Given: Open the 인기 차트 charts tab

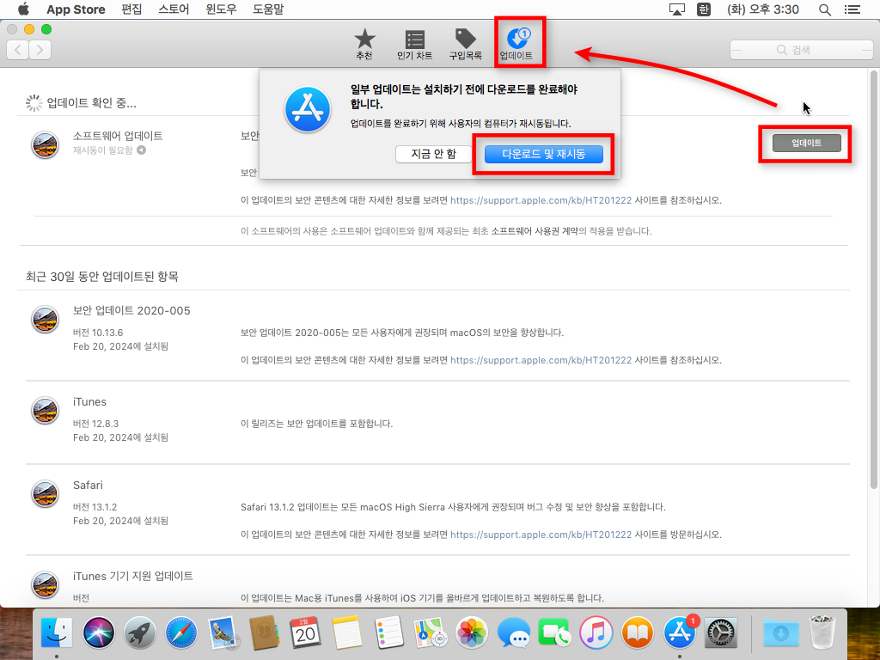Looking at the screenshot, I should tap(415, 45).
